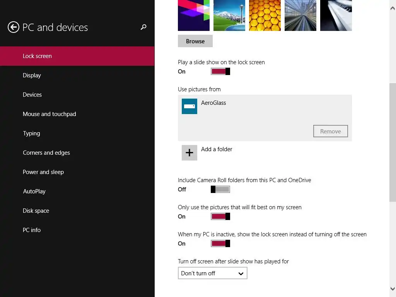This screenshot has height=297, width=396.
Task: Disable show lock screen when inactive toggle
Action: tap(220, 243)
